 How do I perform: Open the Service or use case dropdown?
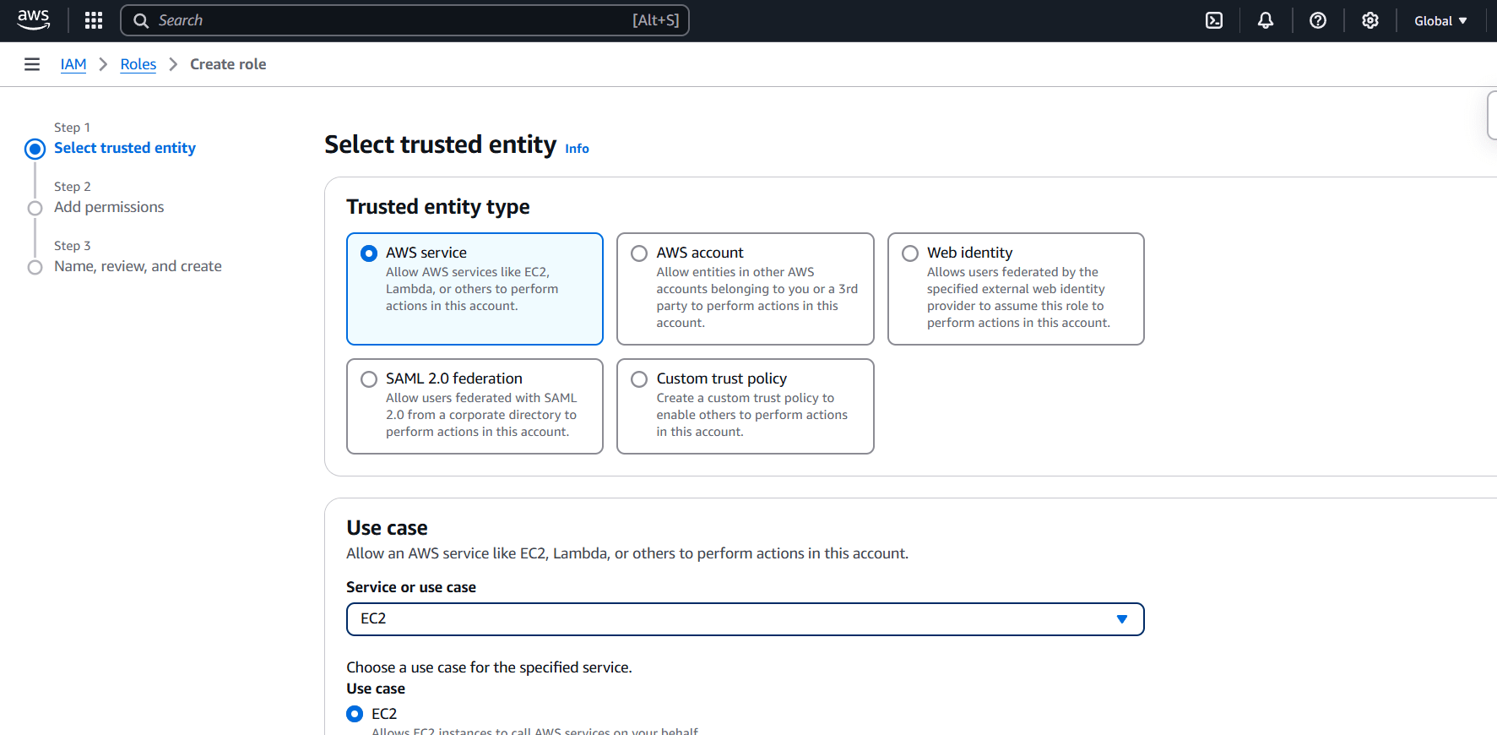coord(745,619)
